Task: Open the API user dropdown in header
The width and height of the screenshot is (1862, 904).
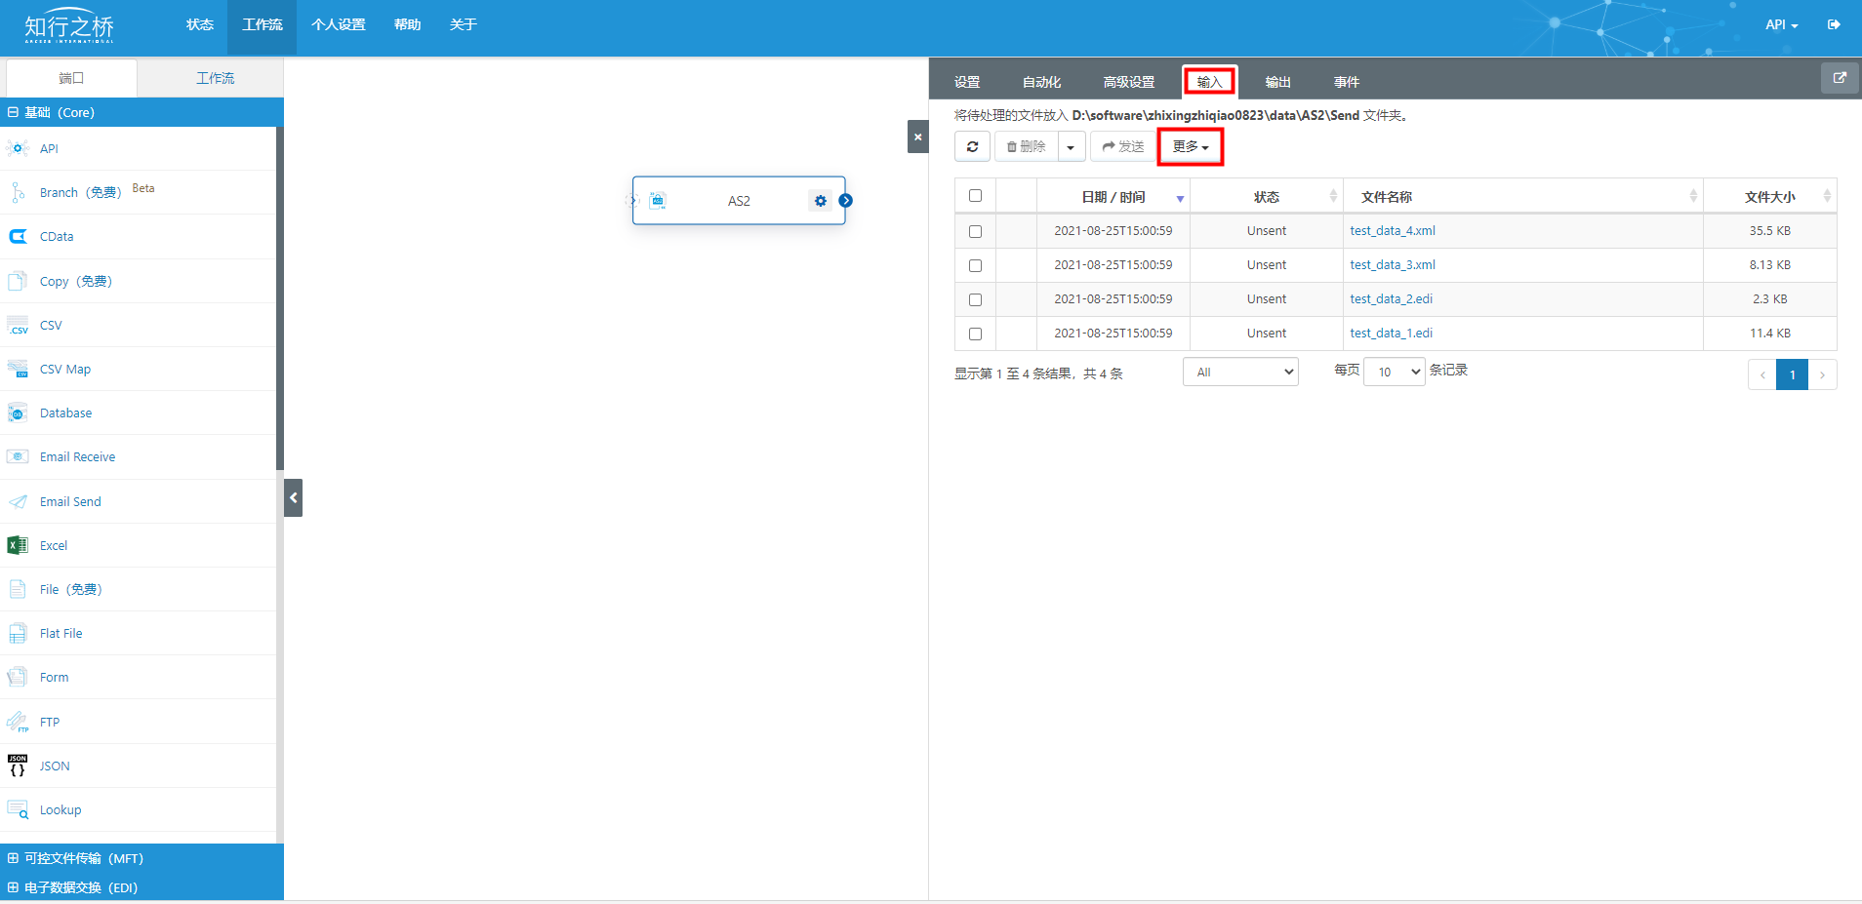Action: (x=1781, y=24)
